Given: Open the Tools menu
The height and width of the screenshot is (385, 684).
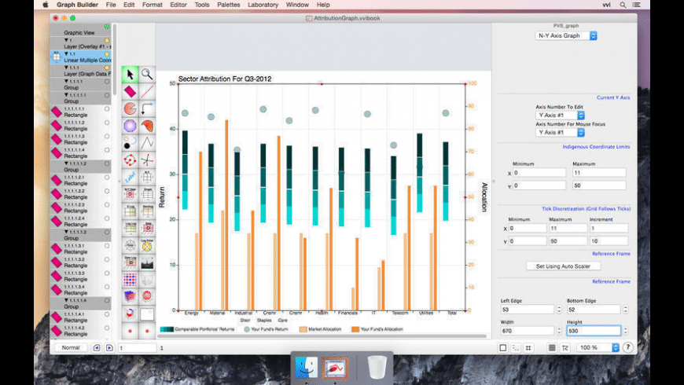Looking at the screenshot, I should pos(201,5).
